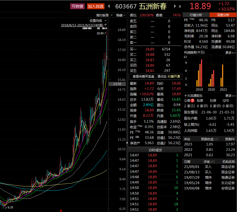
Task: Open the 19/05/24 增持 东北证券 rating row
Action: click(209, 183)
